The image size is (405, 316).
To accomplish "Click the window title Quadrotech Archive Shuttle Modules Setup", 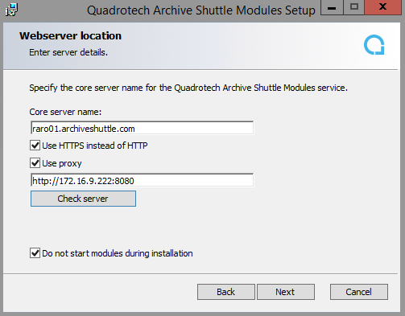I will pos(201,10).
